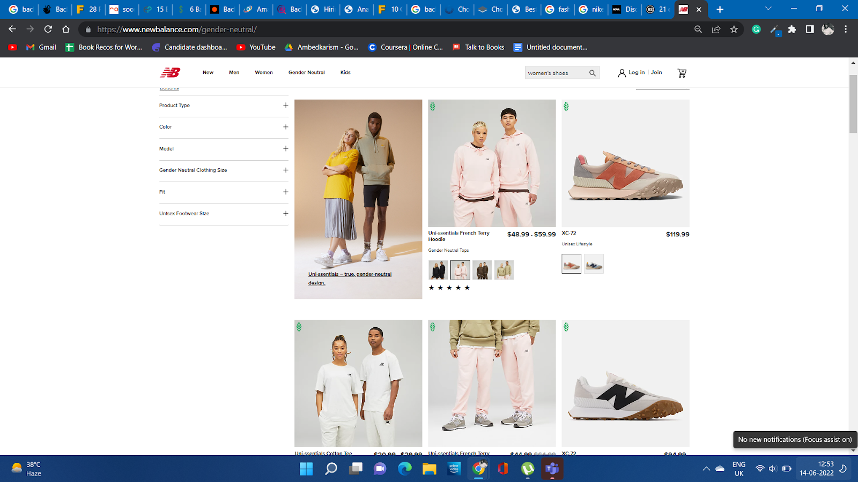
Task: Select the brown hoodie color swatch
Action: point(482,270)
